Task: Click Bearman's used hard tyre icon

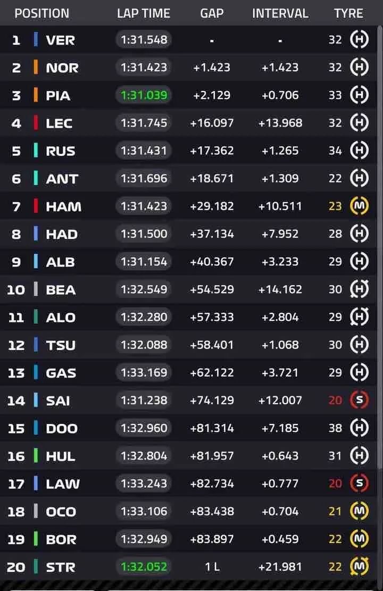Action: [359, 289]
